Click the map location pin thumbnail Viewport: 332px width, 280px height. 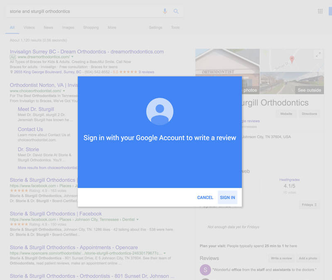(292, 60)
